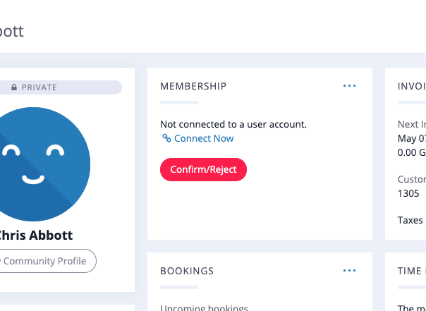Click the page title at the top

(x=12, y=31)
